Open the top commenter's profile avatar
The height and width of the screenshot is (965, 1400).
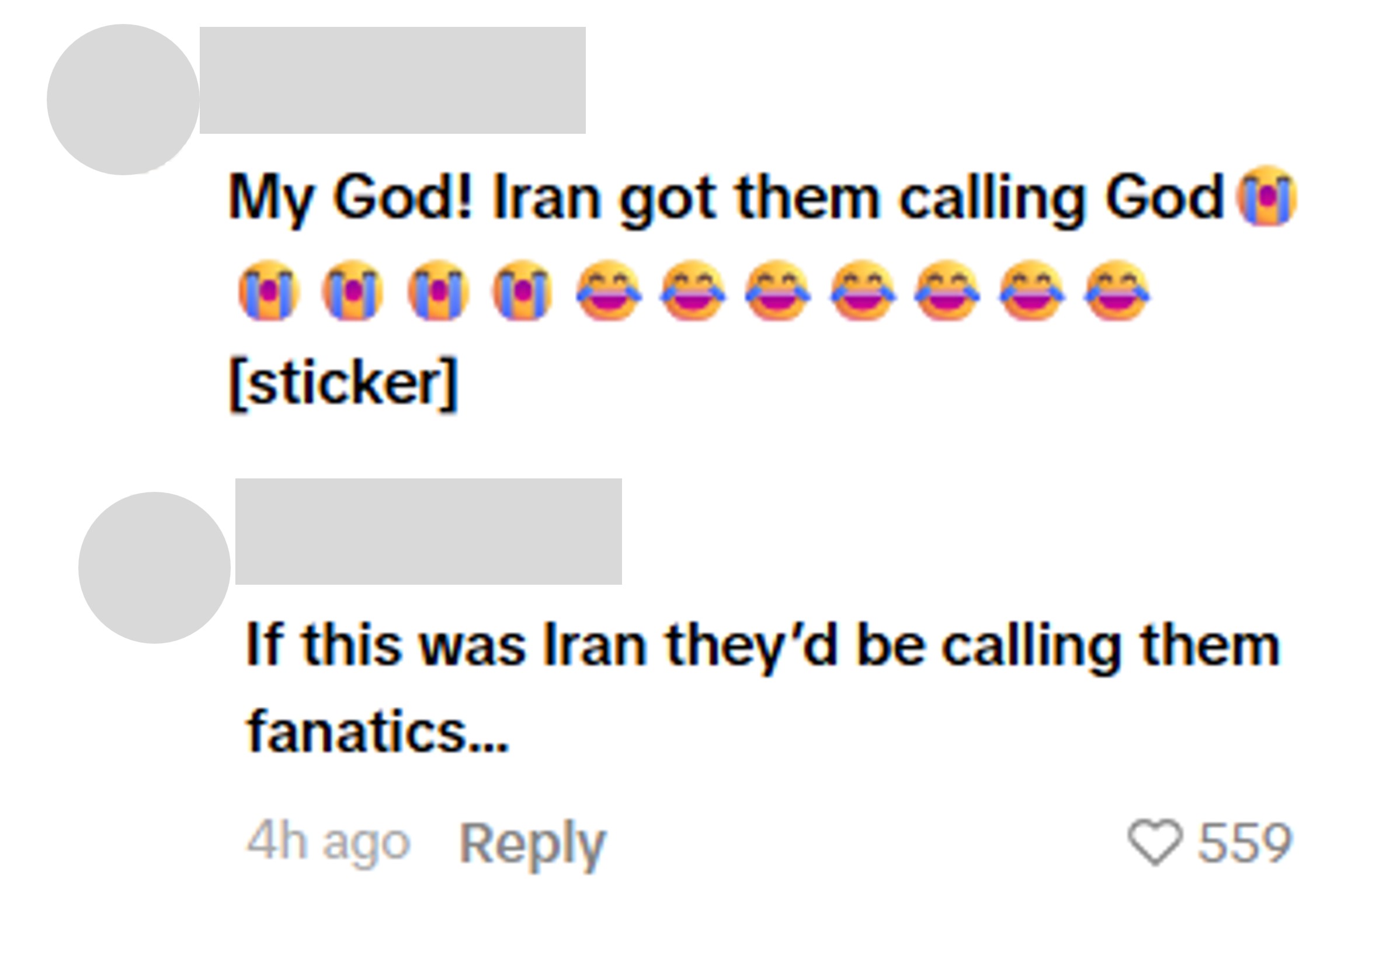click(123, 100)
